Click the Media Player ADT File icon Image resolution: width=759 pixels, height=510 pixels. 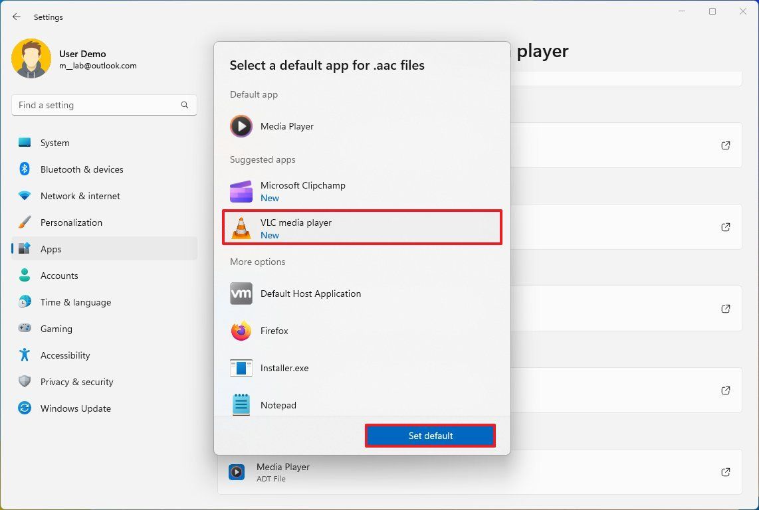pos(237,471)
